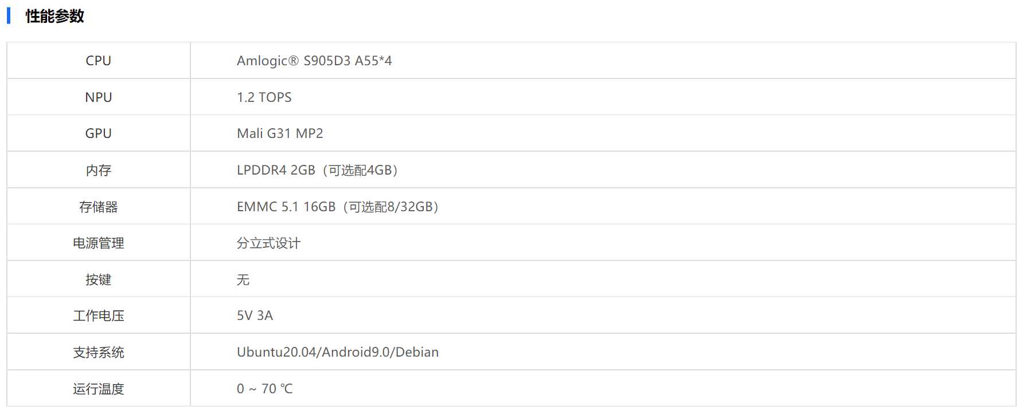1023x411 pixels.
Task: Select the 内存 row label
Action: coord(98,170)
